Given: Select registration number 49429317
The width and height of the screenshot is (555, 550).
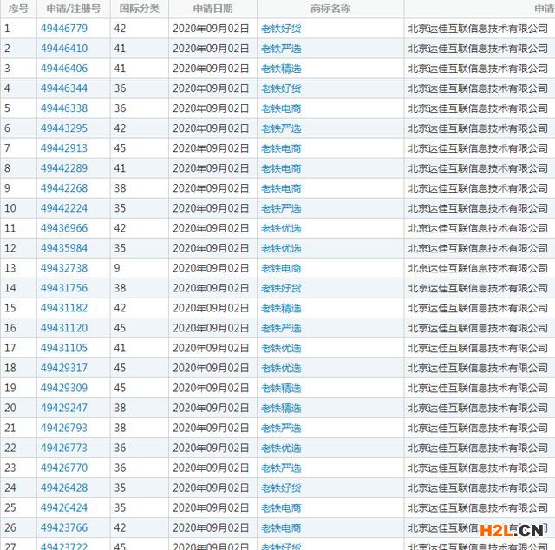Looking at the screenshot, I should pyautogui.click(x=63, y=368).
